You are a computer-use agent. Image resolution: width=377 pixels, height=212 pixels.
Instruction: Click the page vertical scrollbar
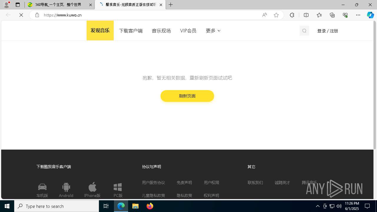coord(375,85)
